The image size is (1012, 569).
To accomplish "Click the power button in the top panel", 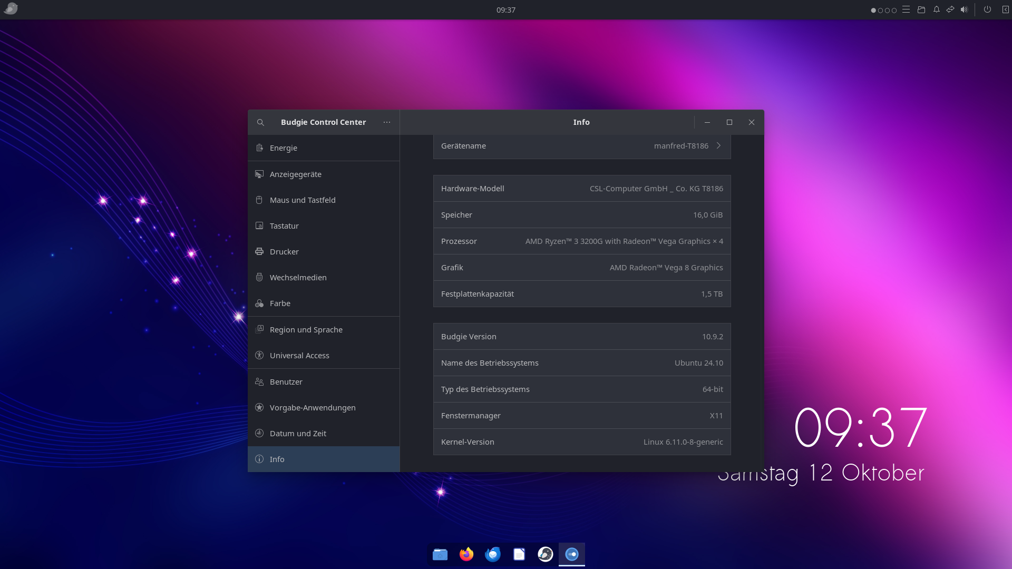I will 987,9.
